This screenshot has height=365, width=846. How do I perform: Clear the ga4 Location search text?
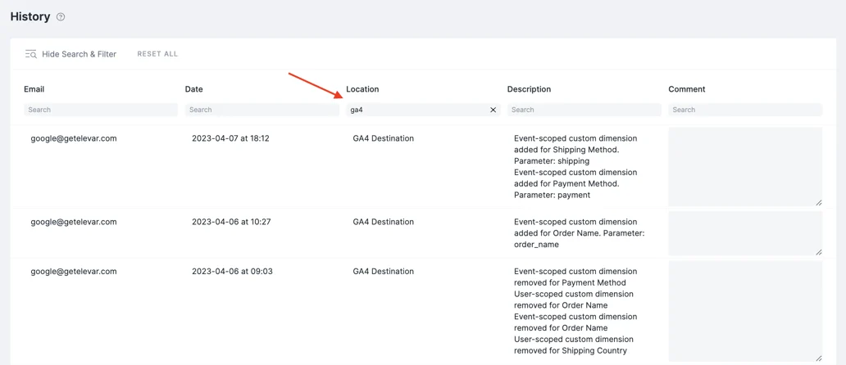493,110
